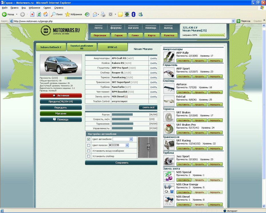Image resolution: width=266 pixels, height=213 pixels.
Task: Expand the address bar URL dropdown
Action: (233, 21)
